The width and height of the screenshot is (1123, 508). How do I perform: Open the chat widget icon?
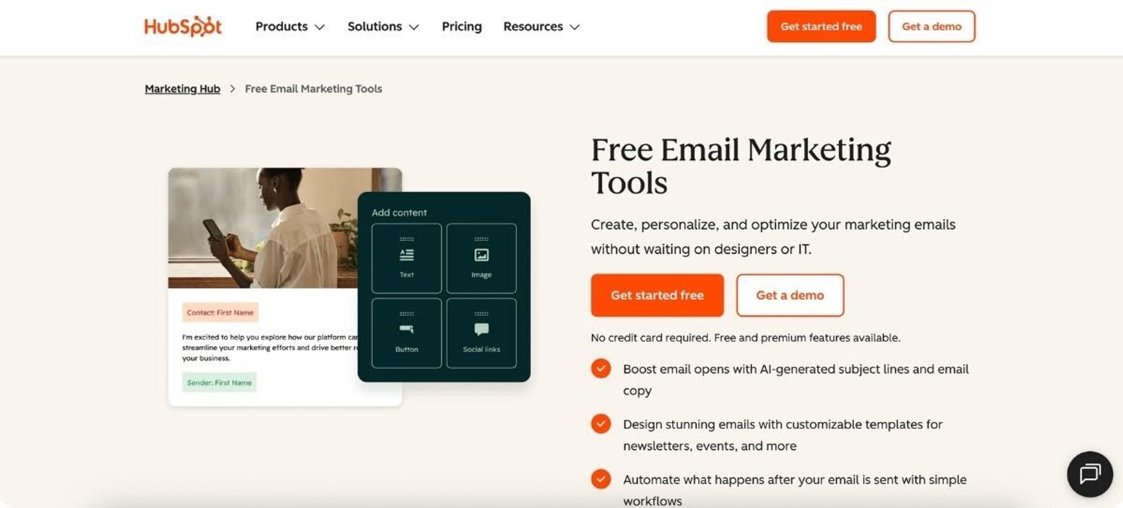[x=1090, y=474]
